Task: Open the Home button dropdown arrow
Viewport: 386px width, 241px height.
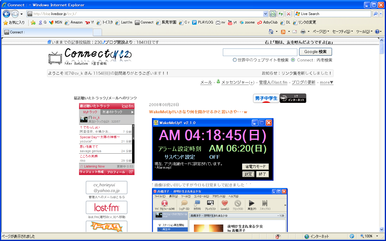Action: 276,32
